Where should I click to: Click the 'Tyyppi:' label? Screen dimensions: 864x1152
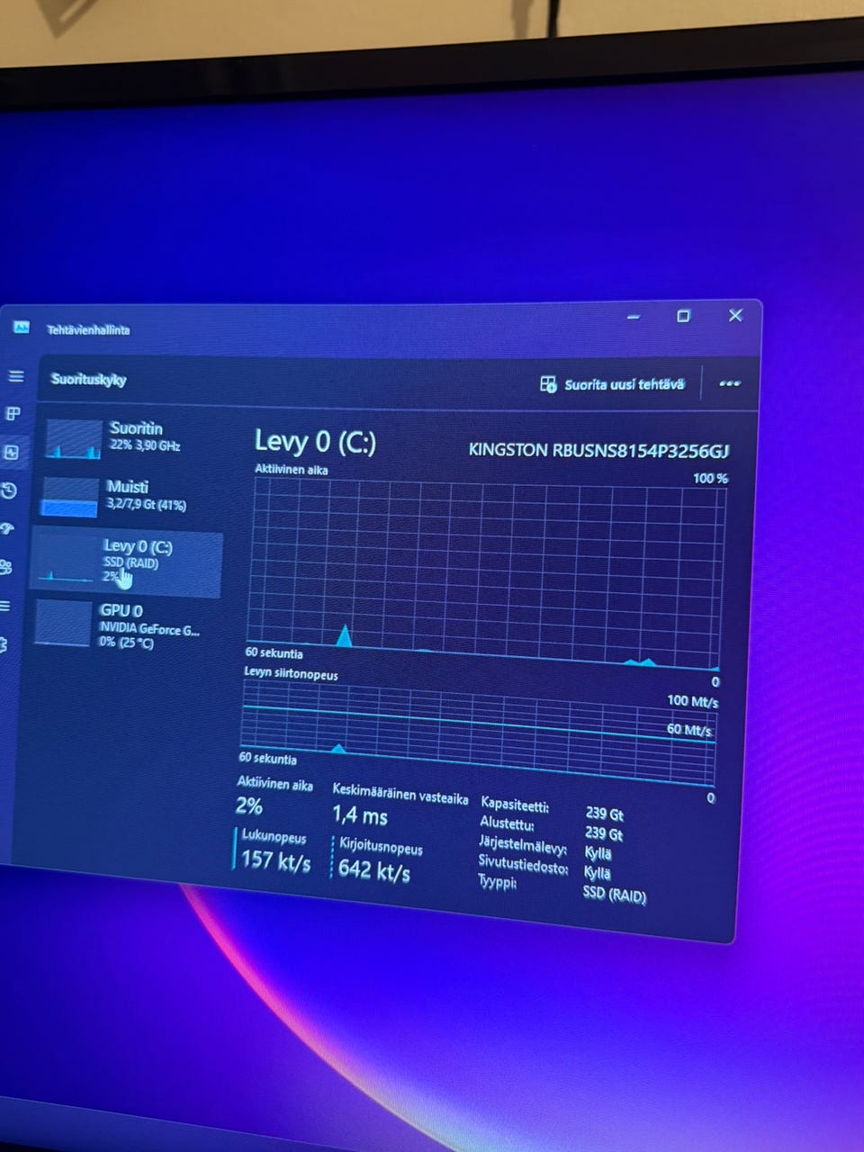click(x=497, y=883)
